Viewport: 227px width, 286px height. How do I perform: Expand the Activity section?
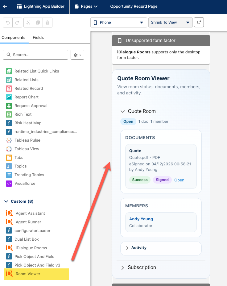127,248
